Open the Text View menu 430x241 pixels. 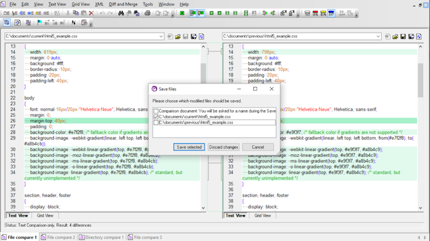click(57, 4)
